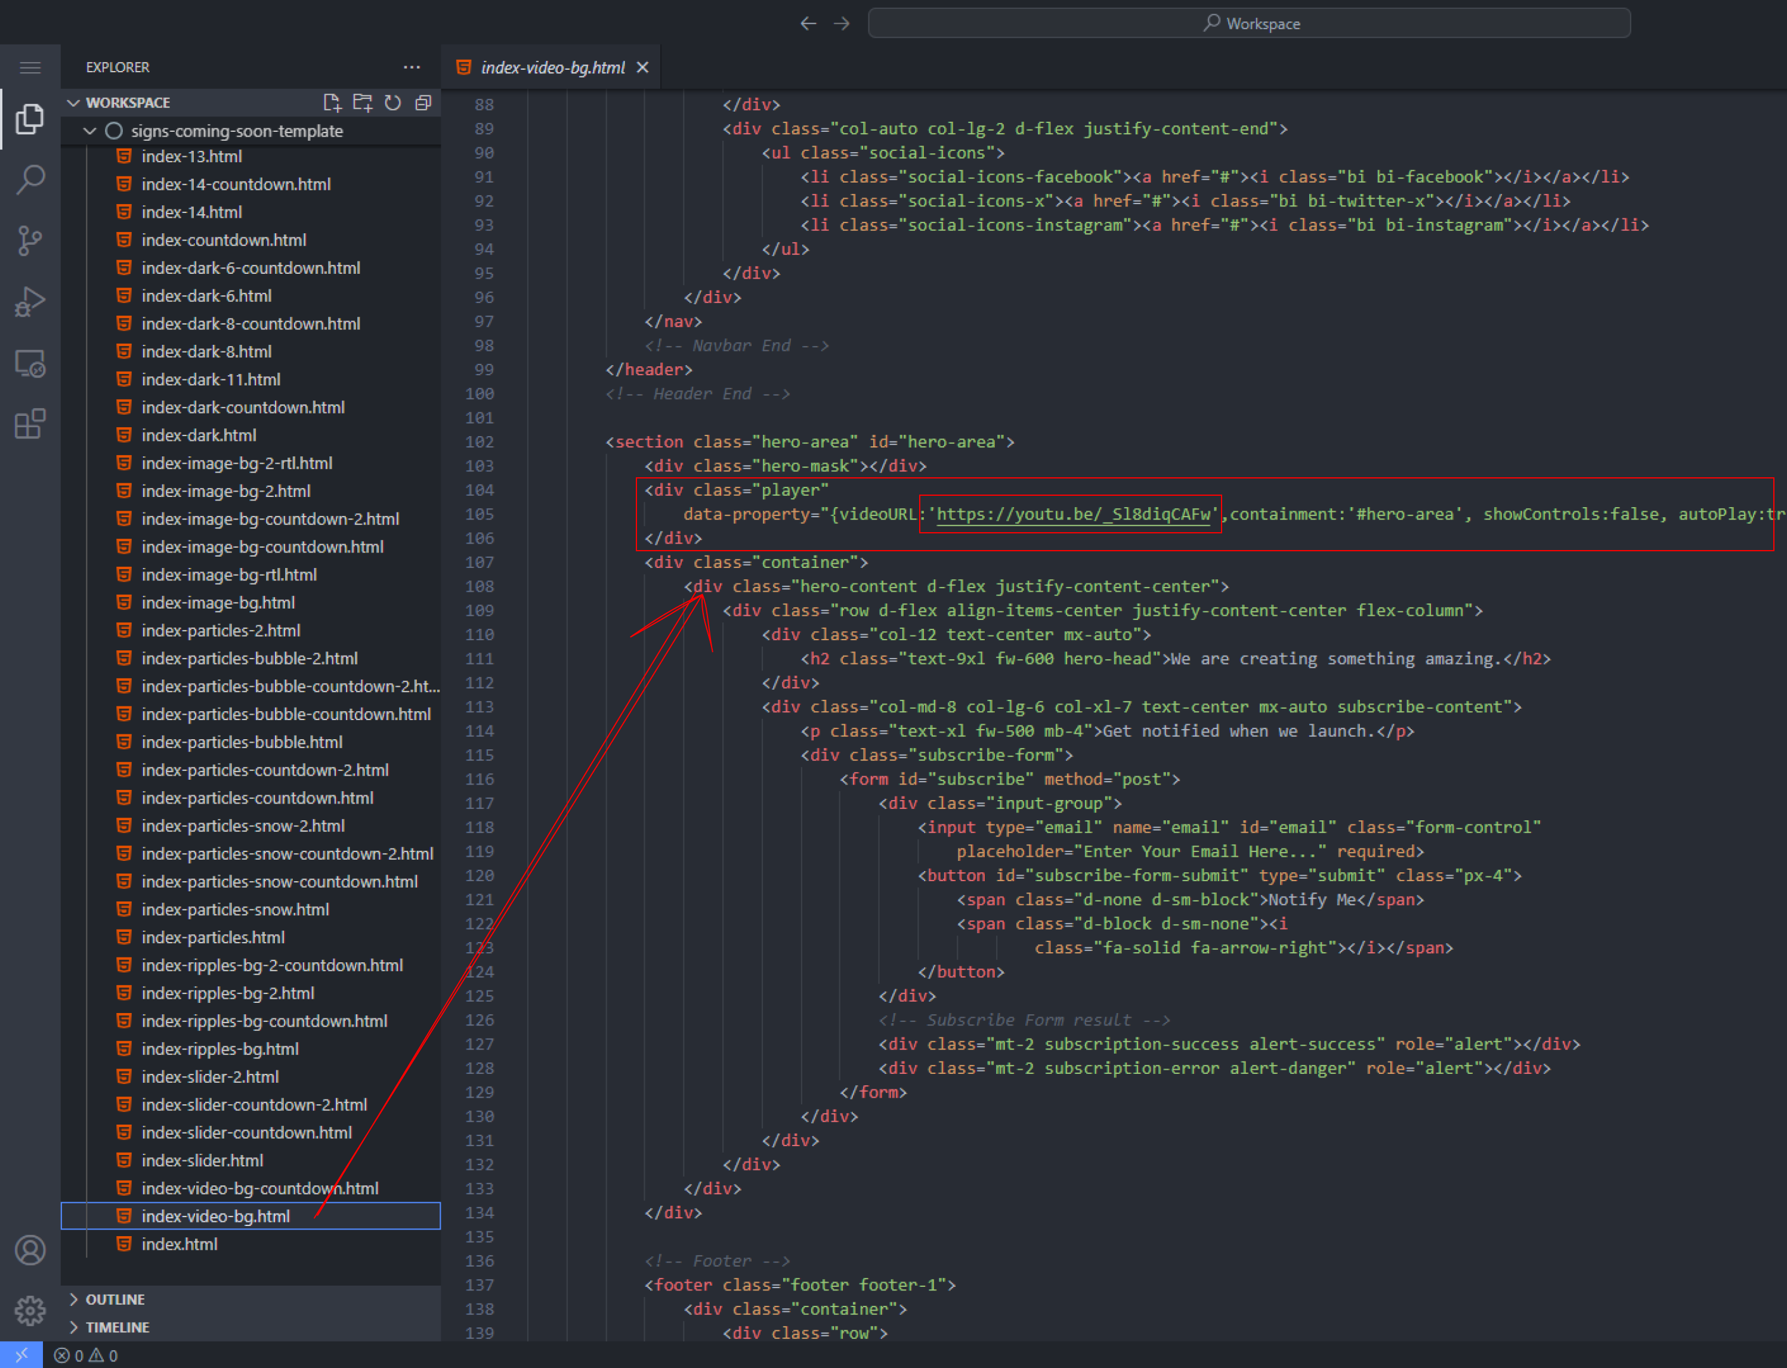Screen dimensions: 1787x1368
Task: Open Source Control view
Action: point(30,241)
